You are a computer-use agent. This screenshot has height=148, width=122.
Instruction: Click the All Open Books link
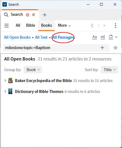(17, 37)
